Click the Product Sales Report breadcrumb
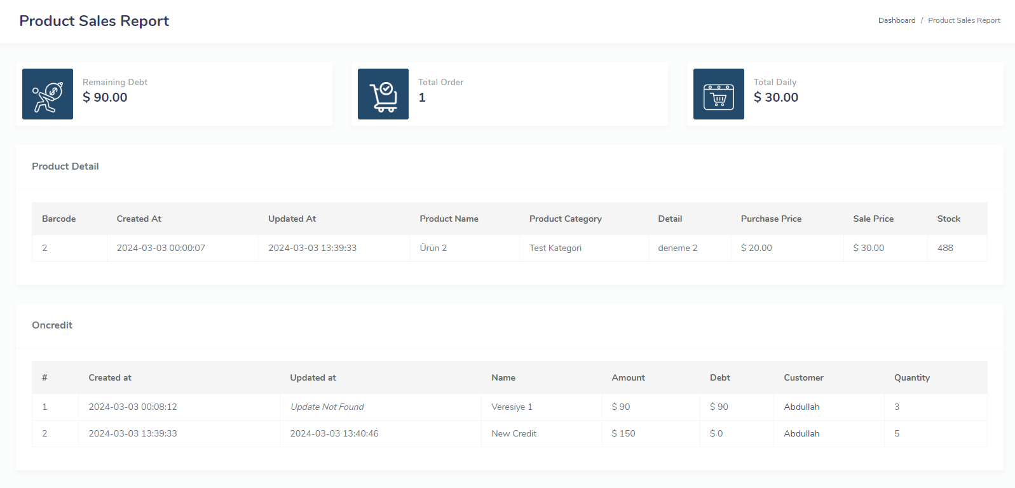 (964, 20)
